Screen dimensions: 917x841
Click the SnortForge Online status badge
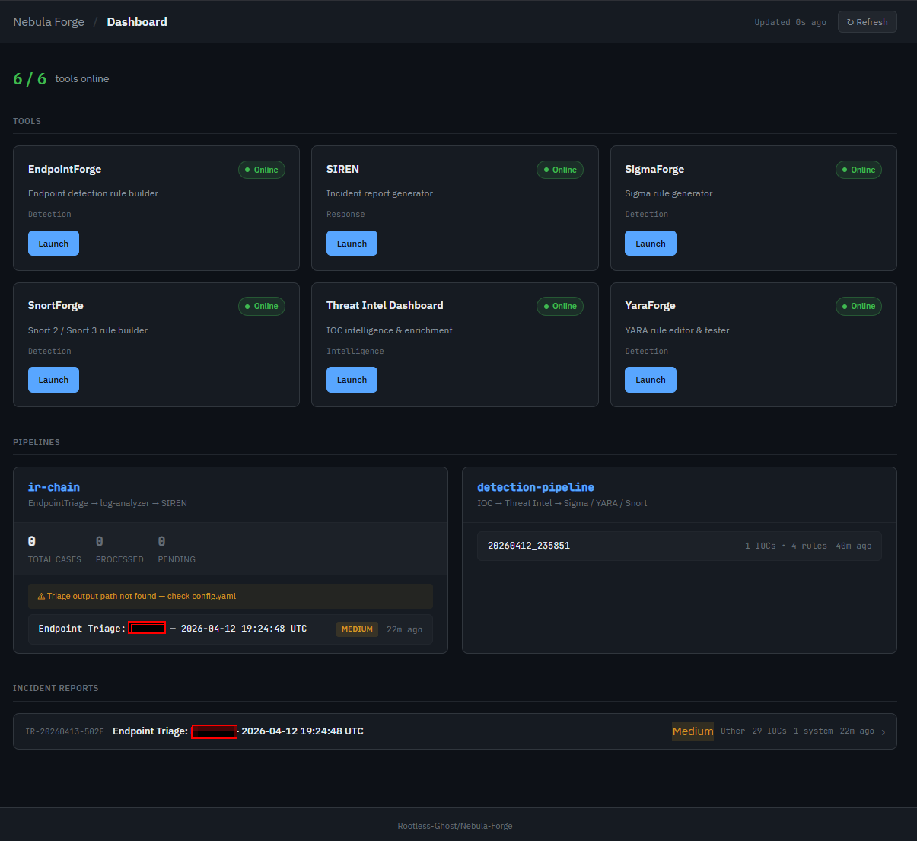click(262, 306)
